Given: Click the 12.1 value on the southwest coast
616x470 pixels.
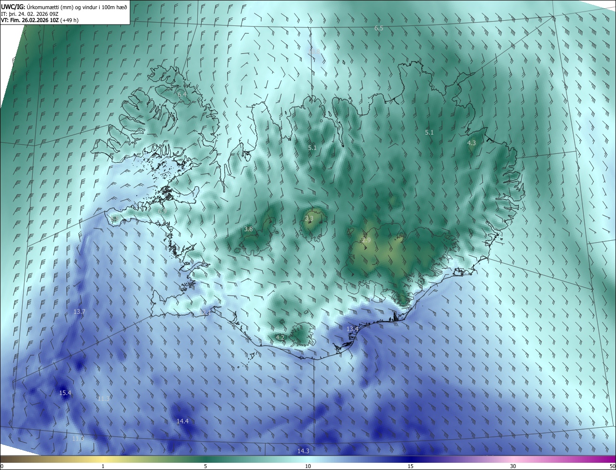Looking at the screenshot, I should click(205, 312).
